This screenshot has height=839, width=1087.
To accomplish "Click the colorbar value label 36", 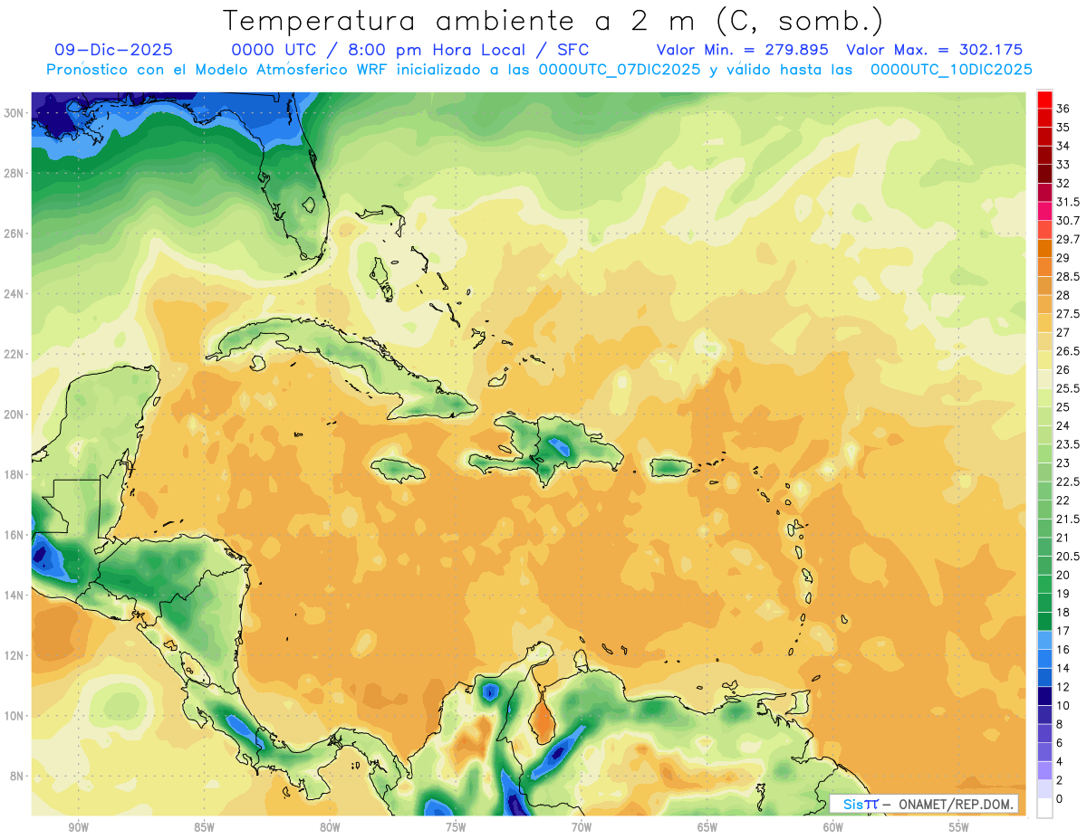I will click(1063, 109).
